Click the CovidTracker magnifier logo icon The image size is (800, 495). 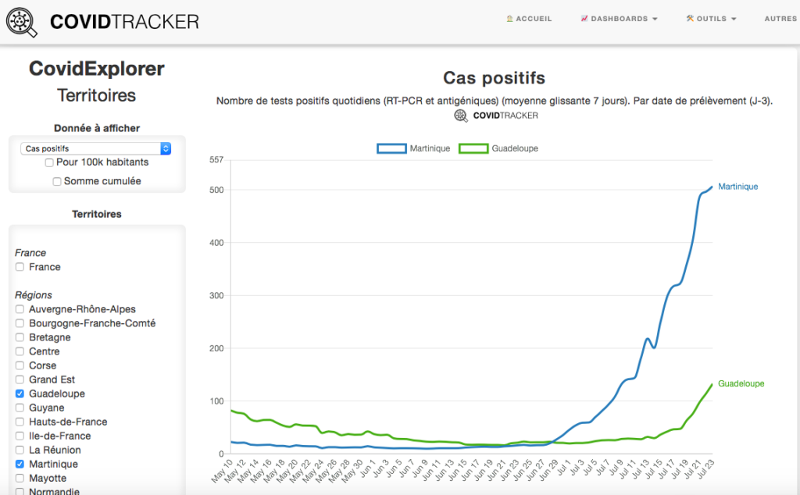[x=21, y=22]
